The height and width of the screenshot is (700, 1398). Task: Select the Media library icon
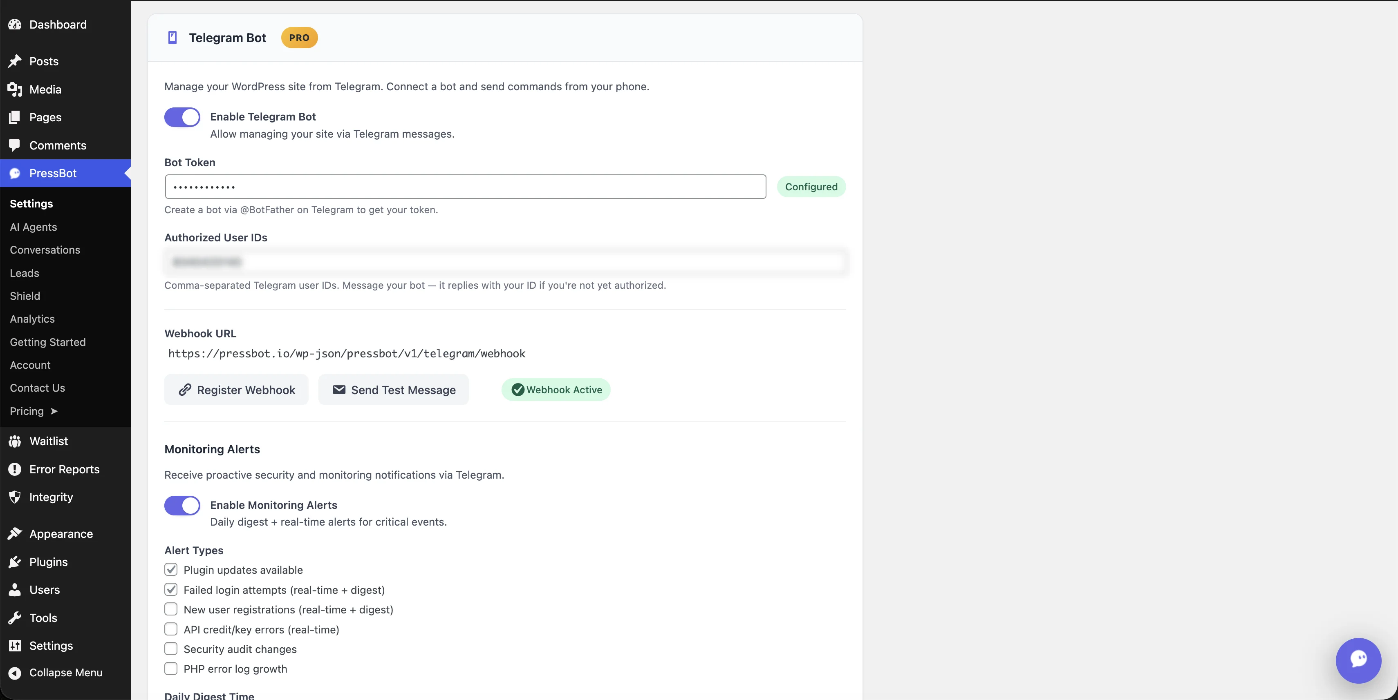pyautogui.click(x=15, y=89)
